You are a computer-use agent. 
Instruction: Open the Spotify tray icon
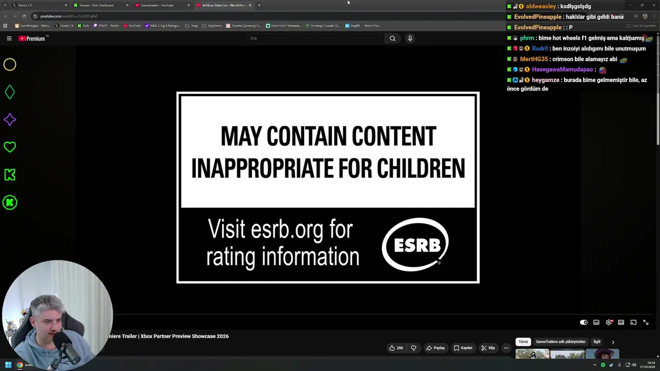coord(603,365)
